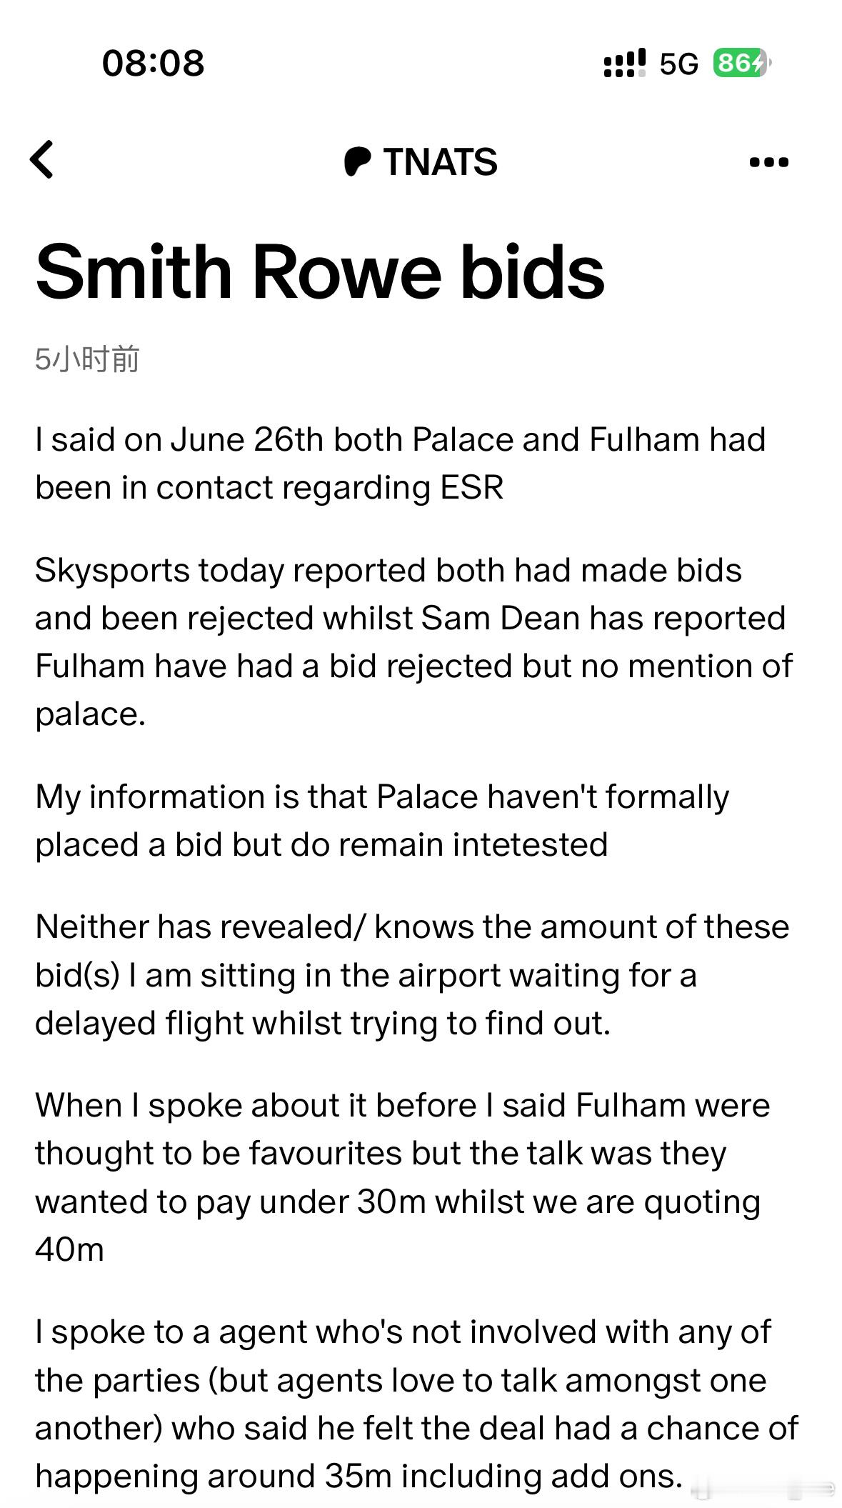Open the three-dot more options menu

coord(769,162)
